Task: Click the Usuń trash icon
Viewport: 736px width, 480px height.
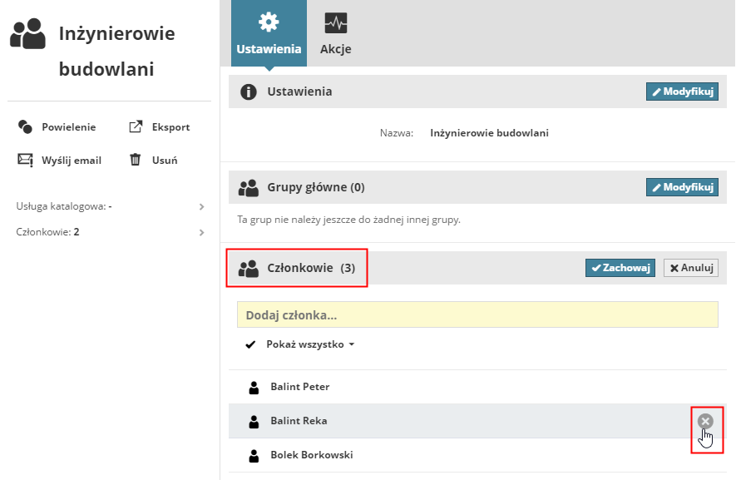Action: 136,160
